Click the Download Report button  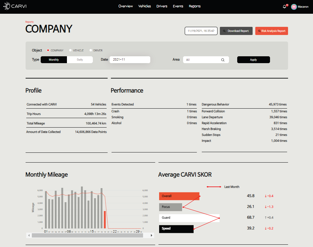pos(236,31)
